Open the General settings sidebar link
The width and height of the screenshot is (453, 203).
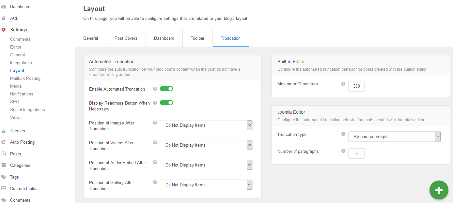tap(17, 55)
